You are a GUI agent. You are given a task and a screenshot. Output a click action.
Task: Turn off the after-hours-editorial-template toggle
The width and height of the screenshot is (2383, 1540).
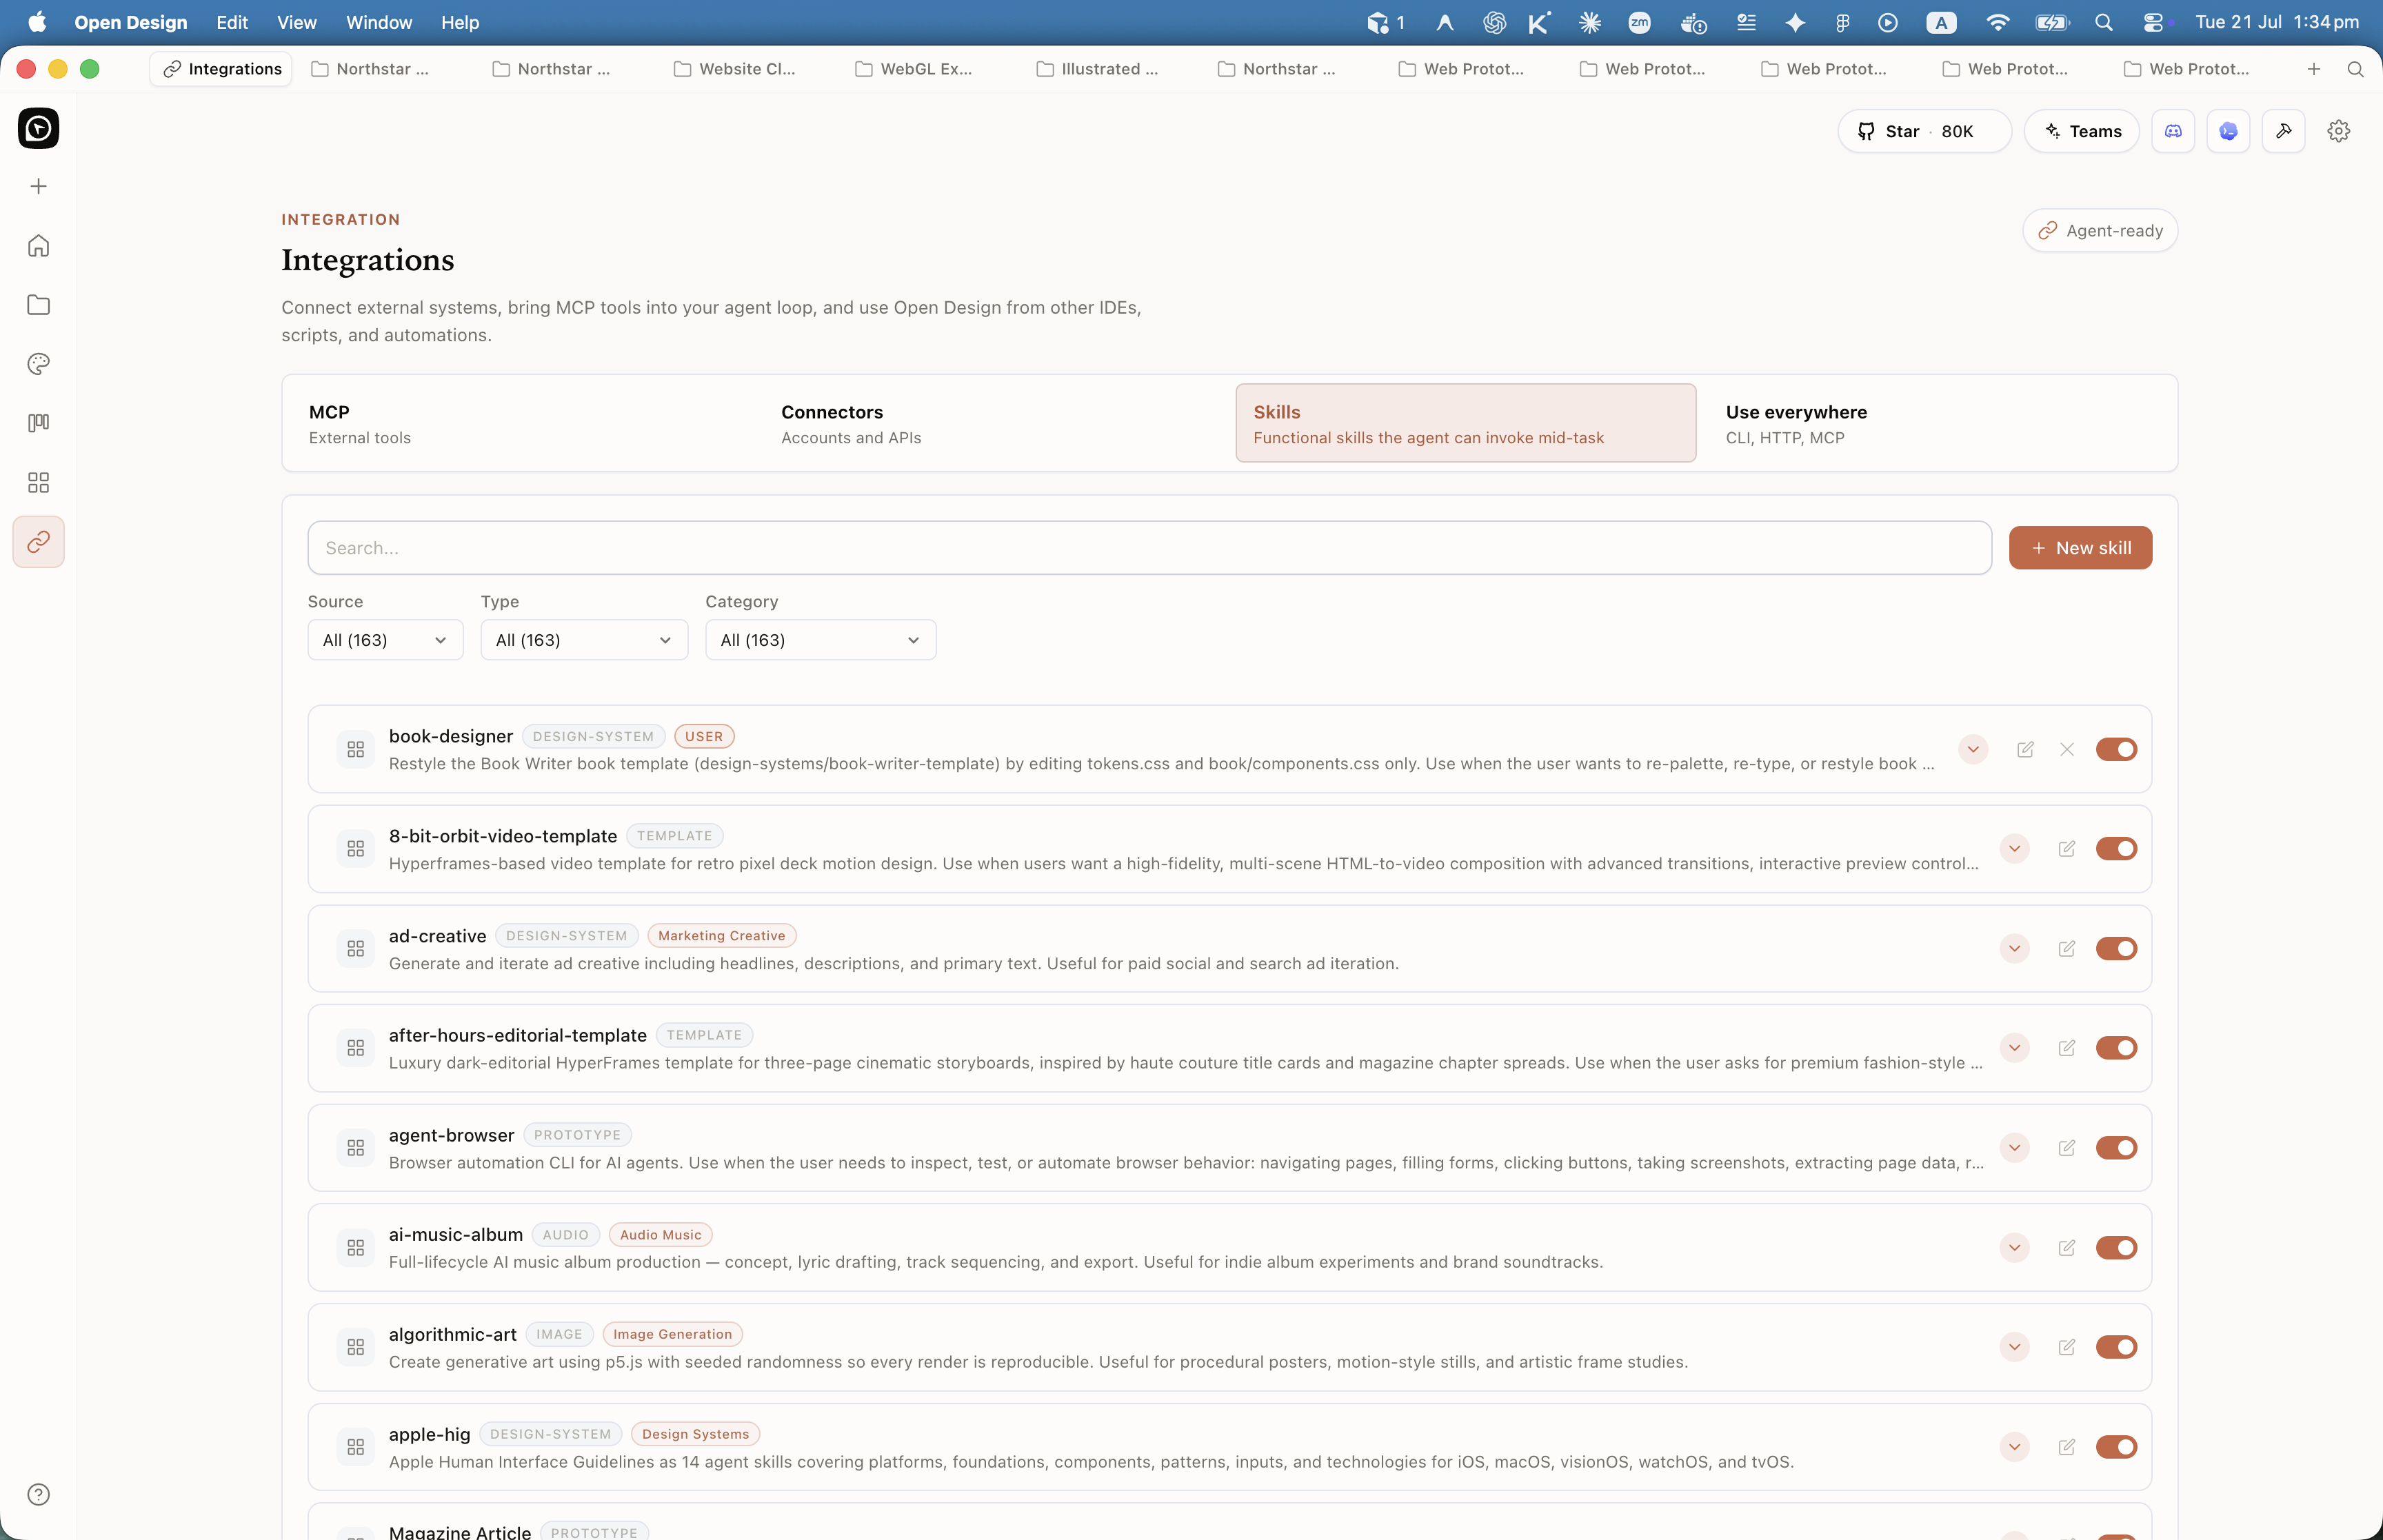point(2116,1047)
